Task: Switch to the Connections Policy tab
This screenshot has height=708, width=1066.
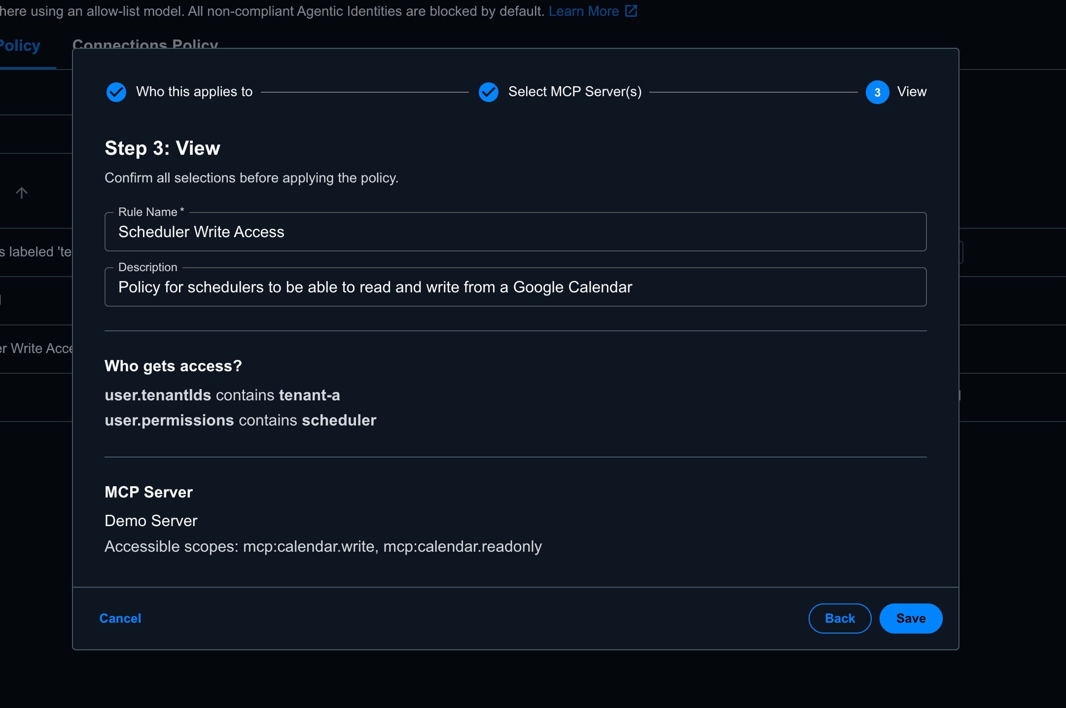Action: tap(145, 45)
